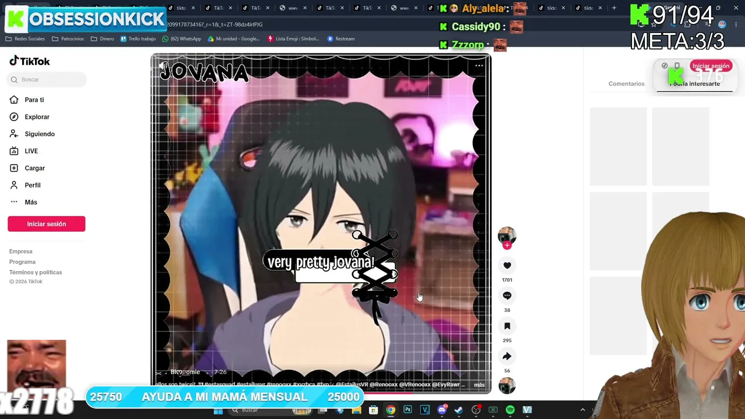This screenshot has width=745, height=419.
Task: Open OBS Studio from the taskbar
Action: [x=476, y=410]
